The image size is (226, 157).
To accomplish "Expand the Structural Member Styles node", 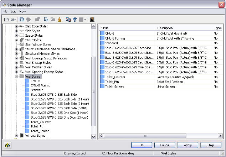I will pyautogui.click(x=16, y=54).
